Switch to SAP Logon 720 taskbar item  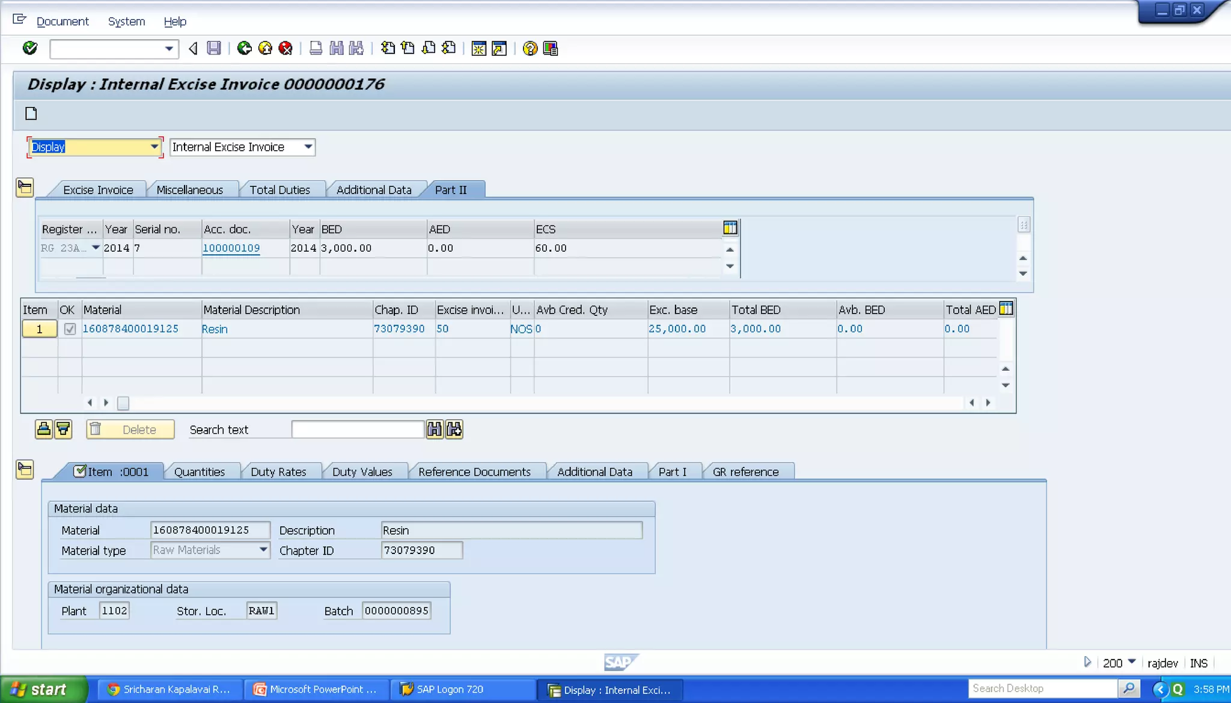[462, 689]
